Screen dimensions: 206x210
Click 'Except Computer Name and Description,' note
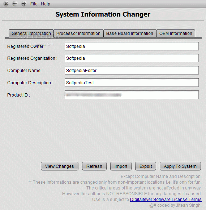(x=161, y=177)
